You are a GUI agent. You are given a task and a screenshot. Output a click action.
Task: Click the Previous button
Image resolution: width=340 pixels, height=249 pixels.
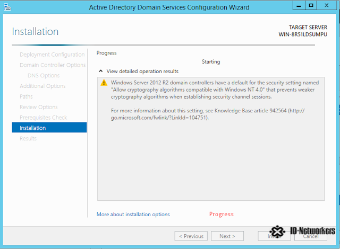[191, 236]
